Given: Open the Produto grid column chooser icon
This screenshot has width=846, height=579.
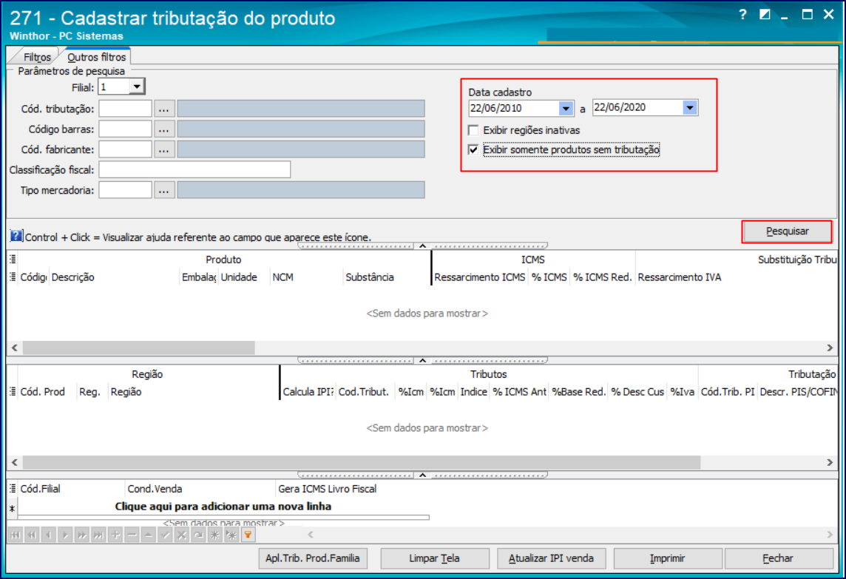Looking at the screenshot, I should [x=13, y=277].
